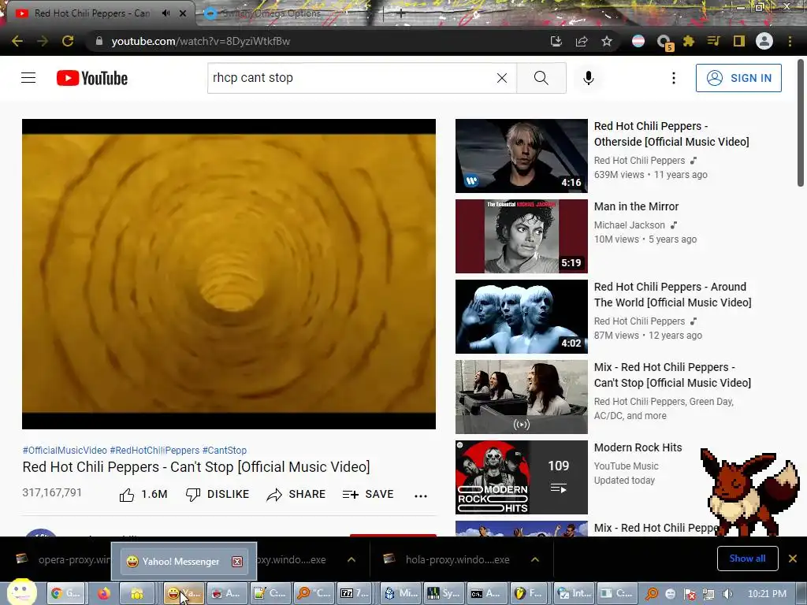
Task: Open a new tab with the plus button
Action: coord(400,14)
